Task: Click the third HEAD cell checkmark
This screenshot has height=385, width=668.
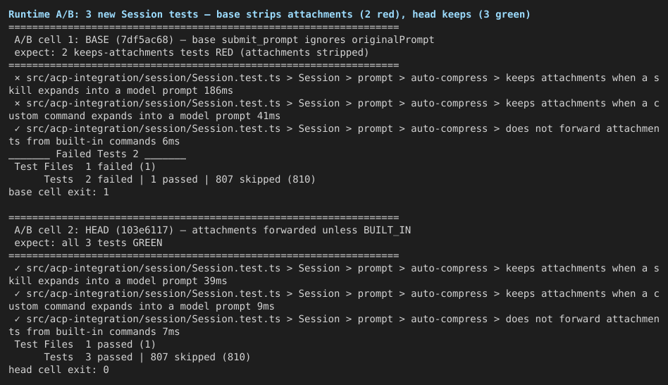Action: 18,319
